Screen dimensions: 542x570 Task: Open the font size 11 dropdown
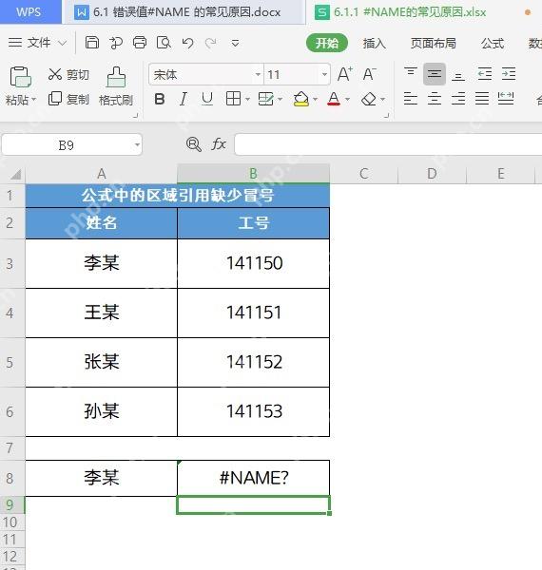pos(324,74)
